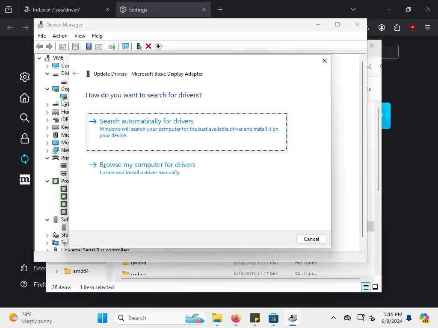This screenshot has height=328, width=438.
Task: Switch File Explorer to large icons view
Action: pyautogui.click(x=375, y=287)
